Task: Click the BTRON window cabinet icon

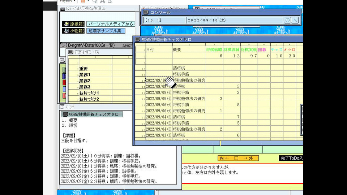Action: click(x=63, y=9)
